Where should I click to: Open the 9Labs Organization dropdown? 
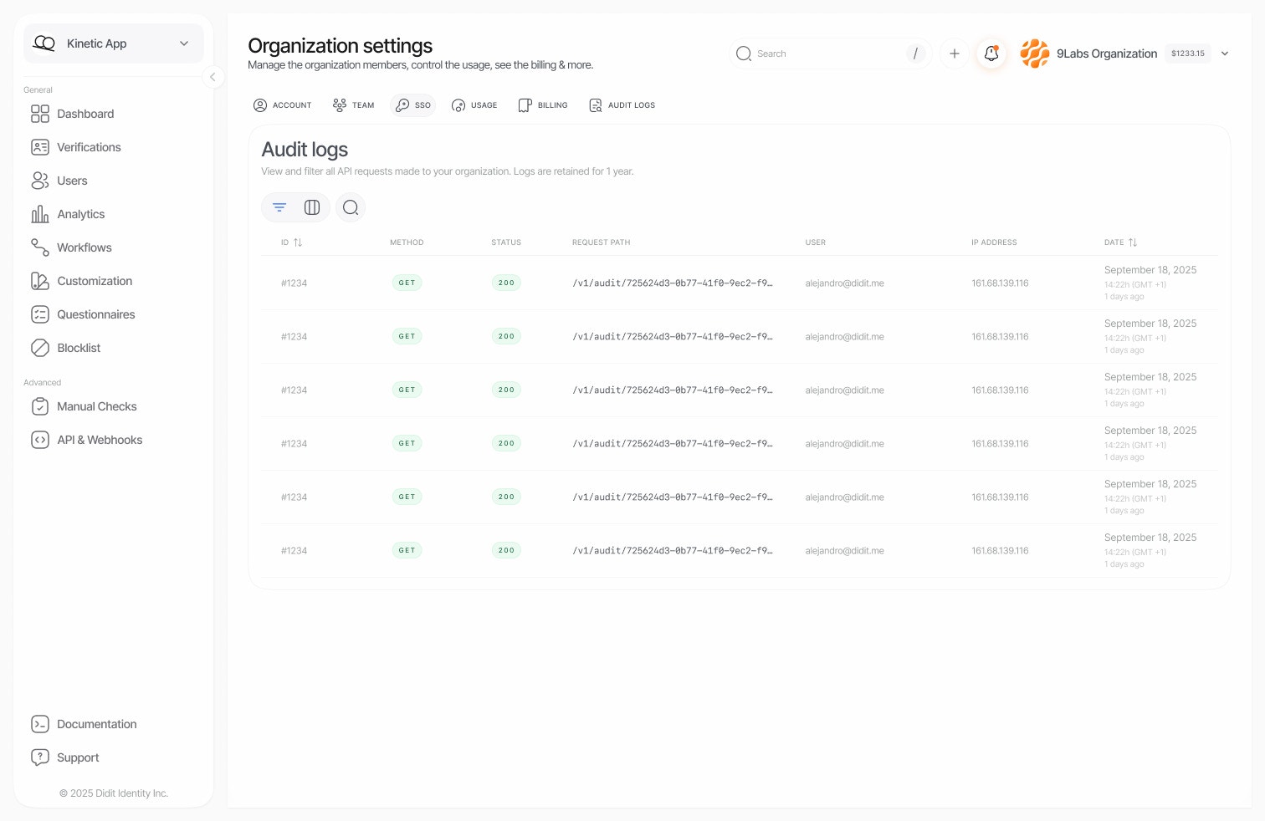(x=1225, y=53)
